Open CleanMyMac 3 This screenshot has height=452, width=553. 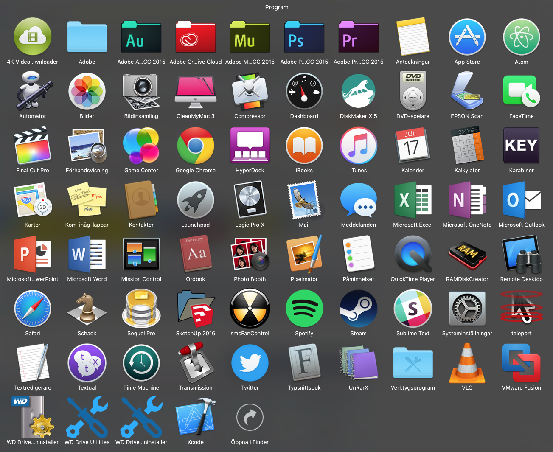tap(196, 91)
